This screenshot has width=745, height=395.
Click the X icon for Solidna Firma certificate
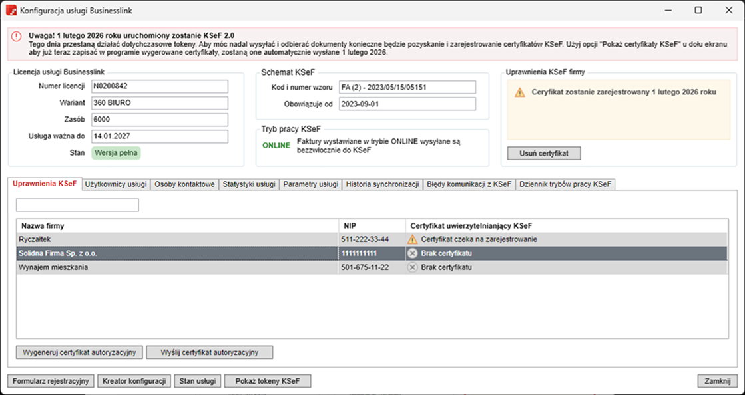(413, 253)
